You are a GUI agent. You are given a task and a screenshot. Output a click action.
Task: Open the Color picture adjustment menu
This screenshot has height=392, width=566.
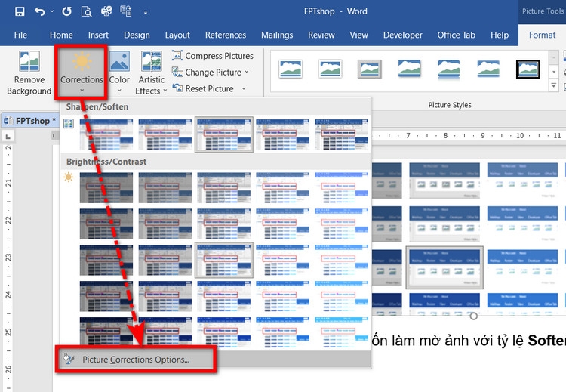[119, 72]
